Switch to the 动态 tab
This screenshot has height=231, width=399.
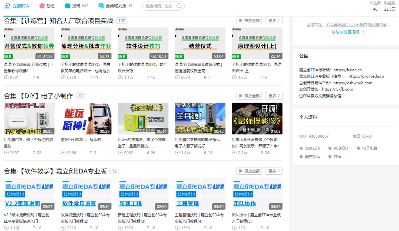(x=47, y=6)
